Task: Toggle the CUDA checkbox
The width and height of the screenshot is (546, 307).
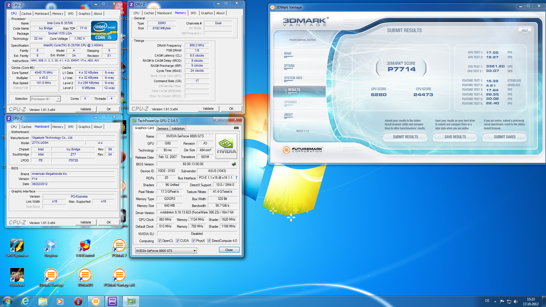Action: pos(177,241)
